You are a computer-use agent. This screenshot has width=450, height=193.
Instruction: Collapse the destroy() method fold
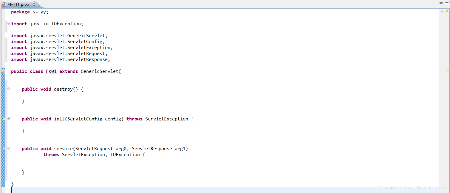(x=9, y=89)
